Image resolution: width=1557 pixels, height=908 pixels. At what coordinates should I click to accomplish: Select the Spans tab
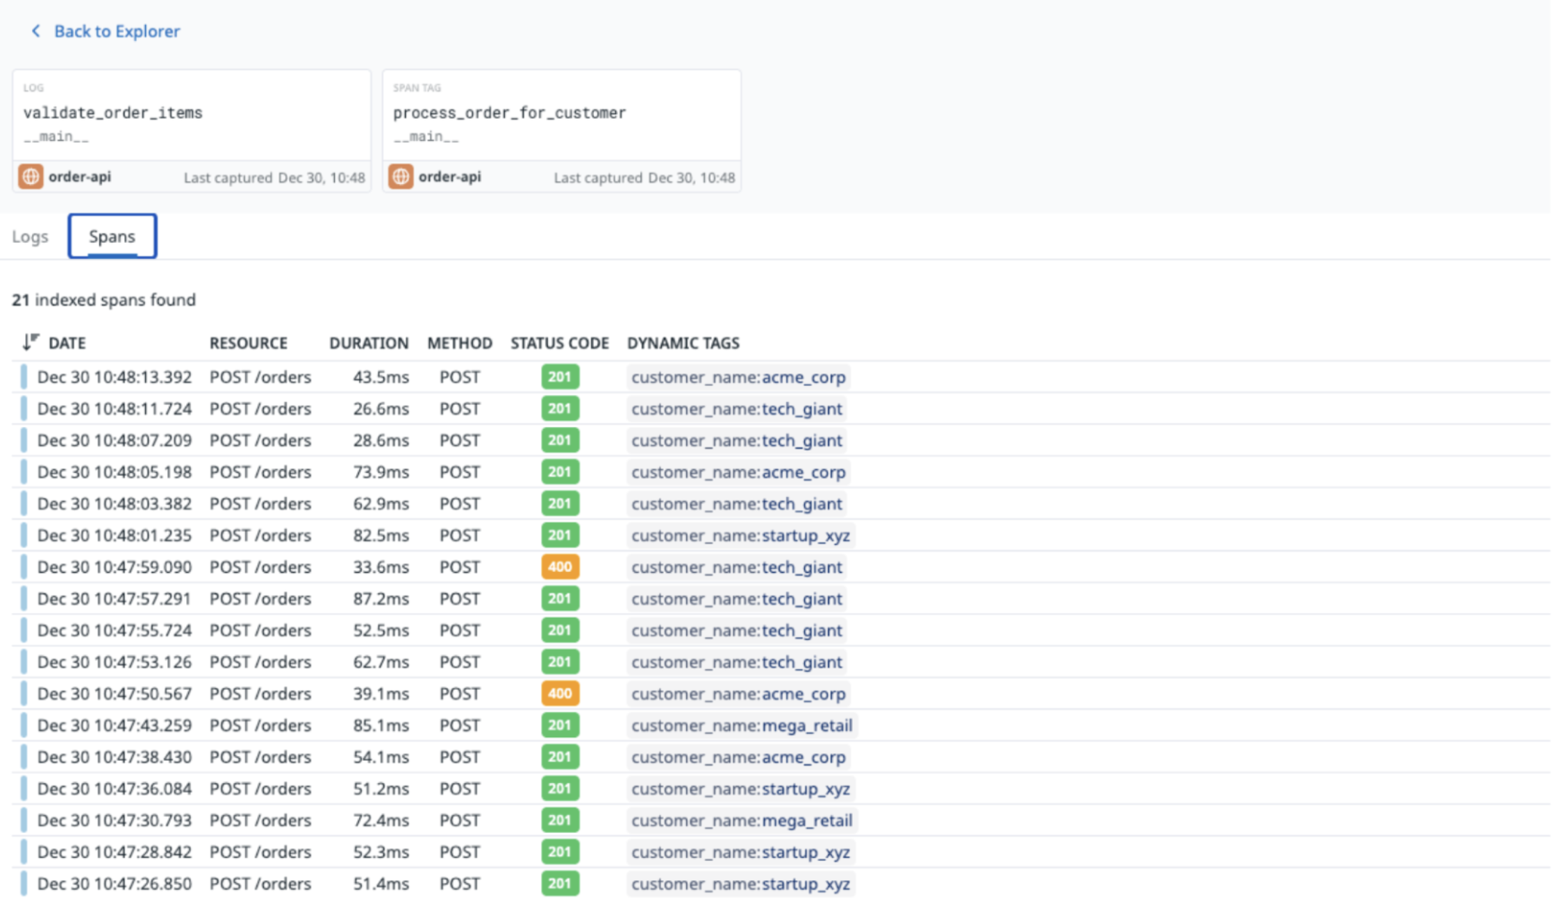[112, 237]
